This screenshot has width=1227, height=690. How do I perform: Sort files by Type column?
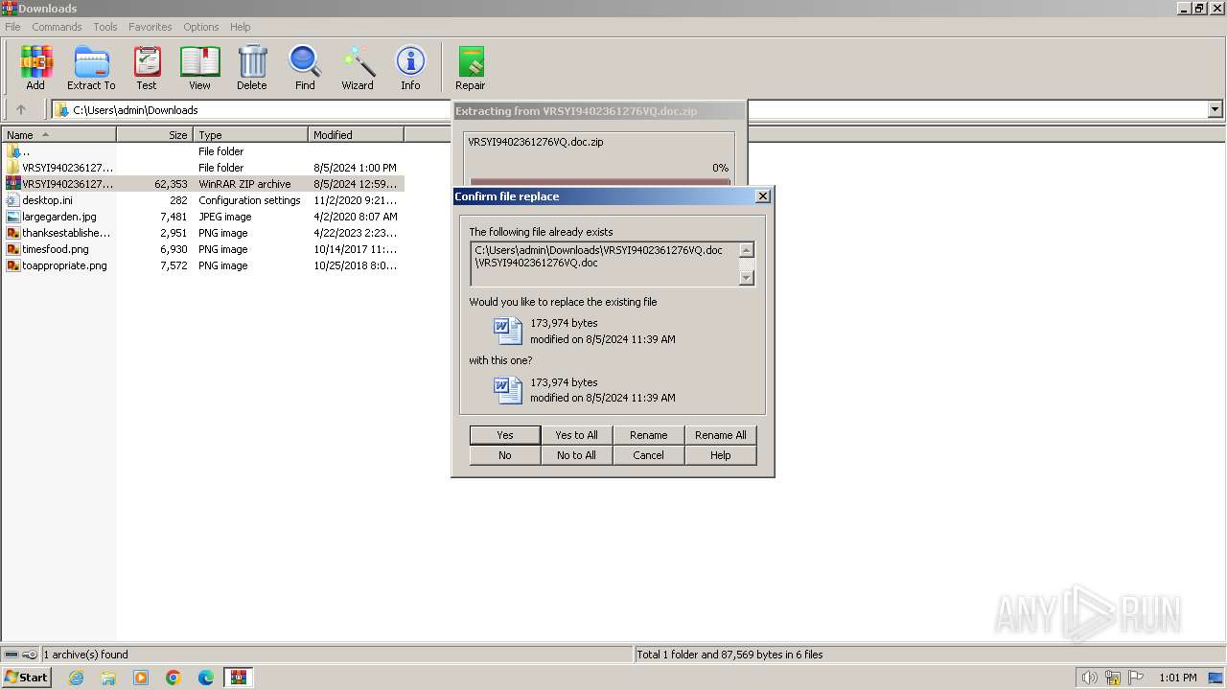tap(251, 135)
